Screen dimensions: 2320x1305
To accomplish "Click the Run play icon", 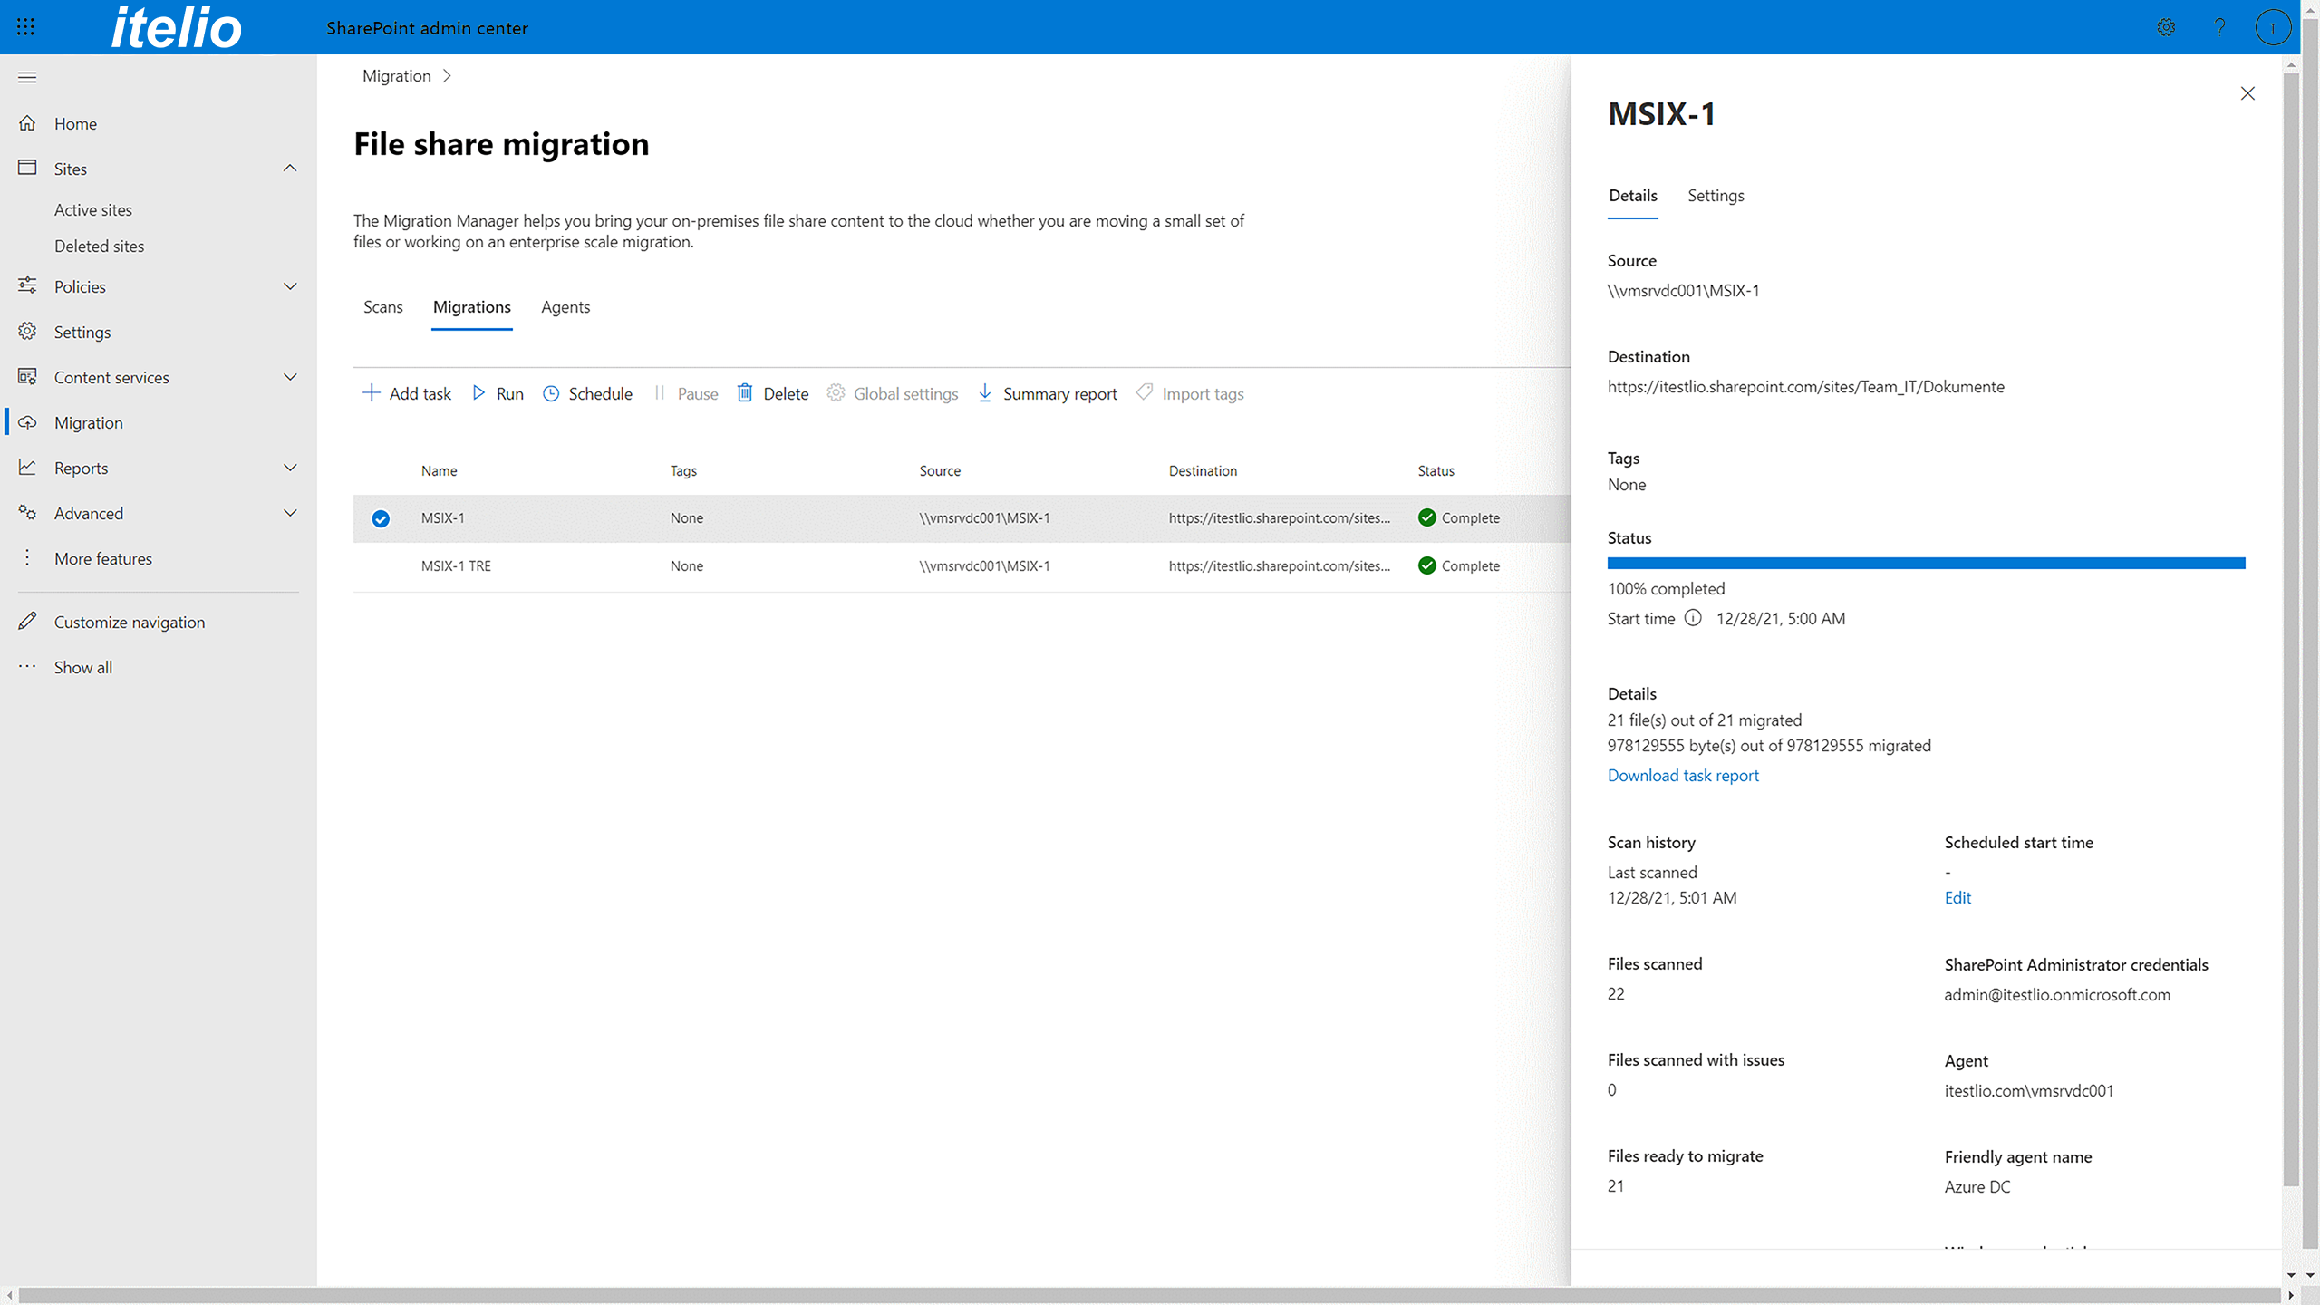I will pyautogui.click(x=478, y=393).
